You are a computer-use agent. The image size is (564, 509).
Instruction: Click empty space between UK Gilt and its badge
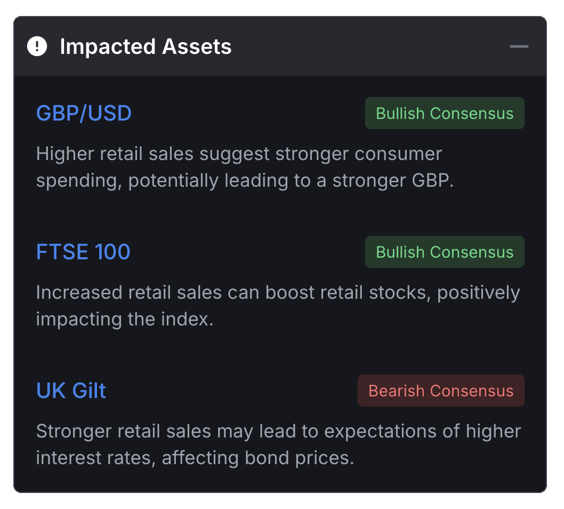coord(232,391)
